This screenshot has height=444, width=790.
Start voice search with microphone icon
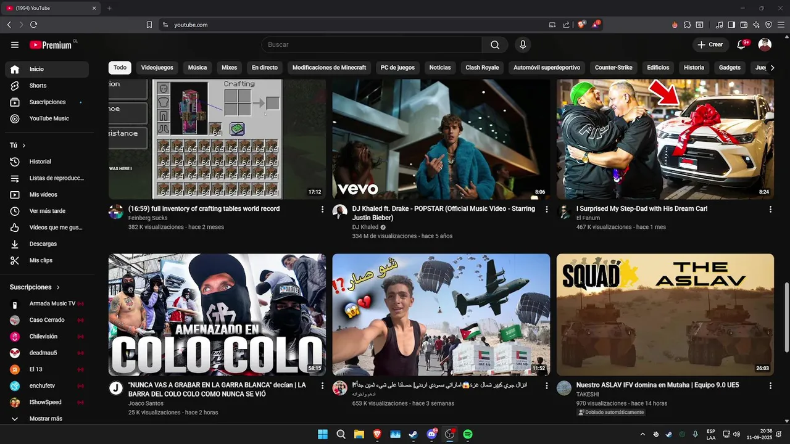click(523, 45)
